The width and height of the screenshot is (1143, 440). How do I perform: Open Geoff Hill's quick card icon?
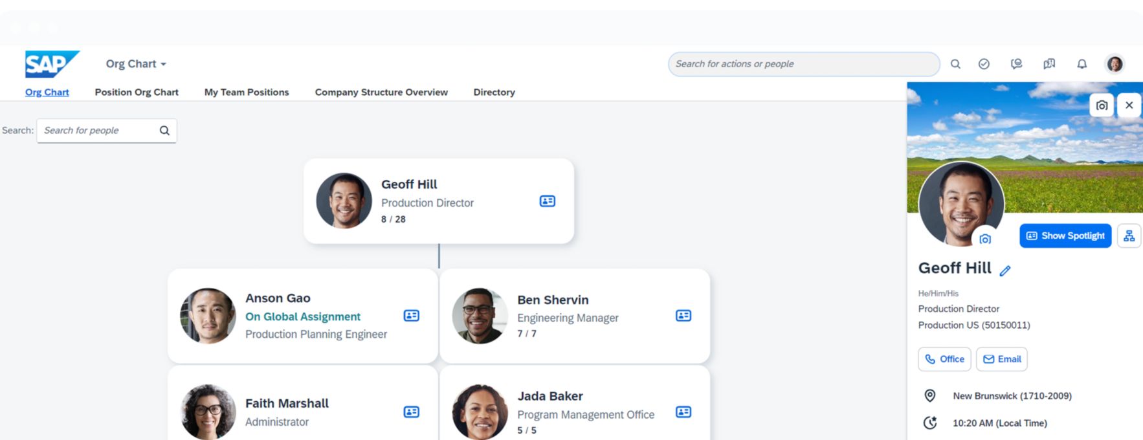[547, 201]
